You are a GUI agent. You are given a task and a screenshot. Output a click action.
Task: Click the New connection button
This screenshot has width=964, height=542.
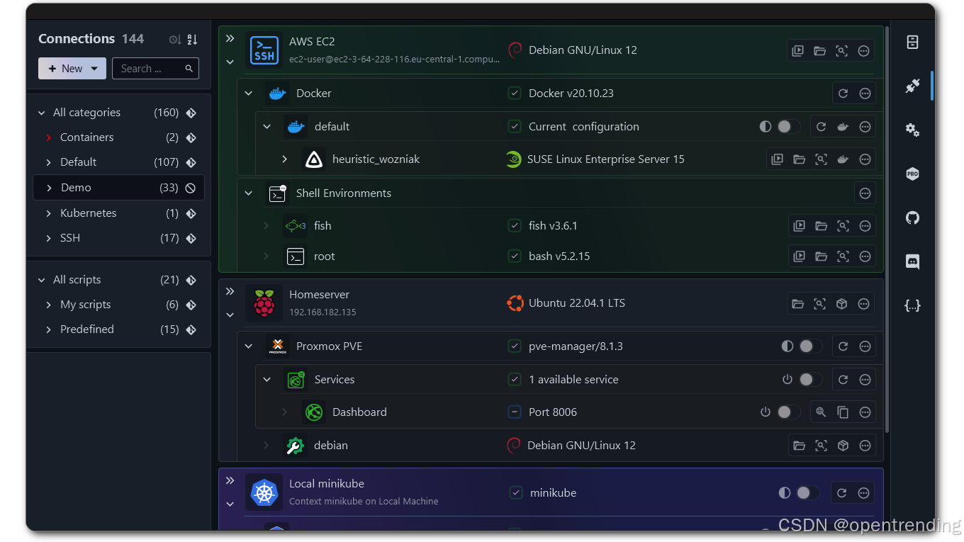coord(72,69)
